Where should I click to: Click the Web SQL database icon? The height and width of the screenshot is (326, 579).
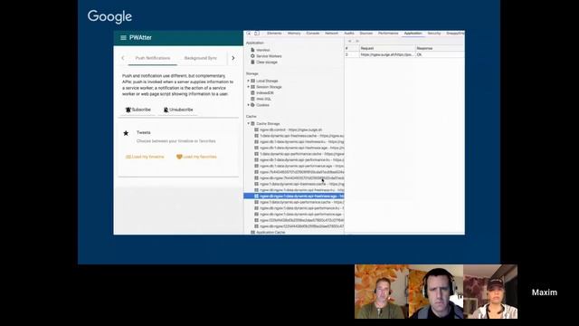[x=253, y=99]
